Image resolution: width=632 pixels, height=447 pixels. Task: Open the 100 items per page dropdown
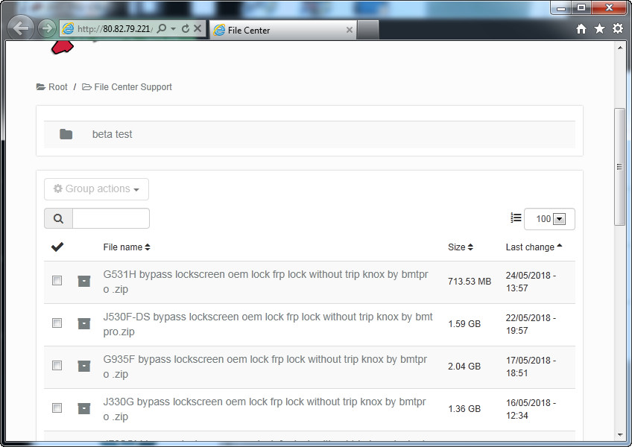[549, 219]
